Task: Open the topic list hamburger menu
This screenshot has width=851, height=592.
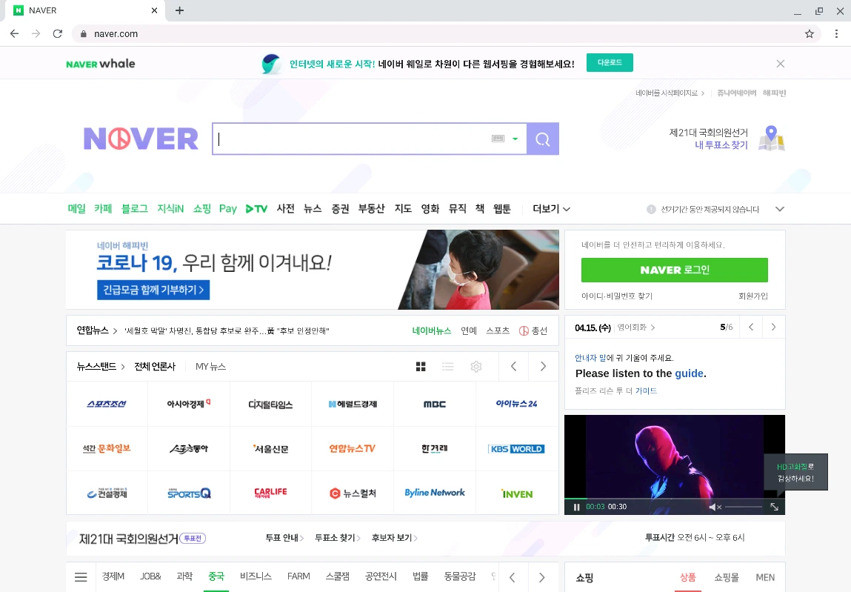Action: pos(81,577)
